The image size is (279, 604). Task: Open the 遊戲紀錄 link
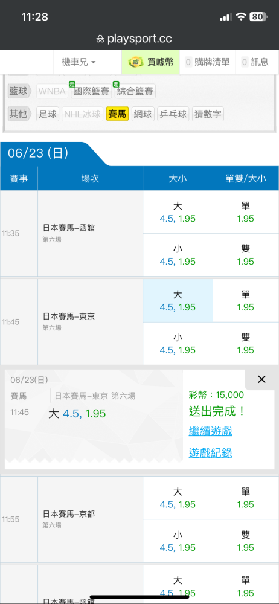[x=210, y=453]
